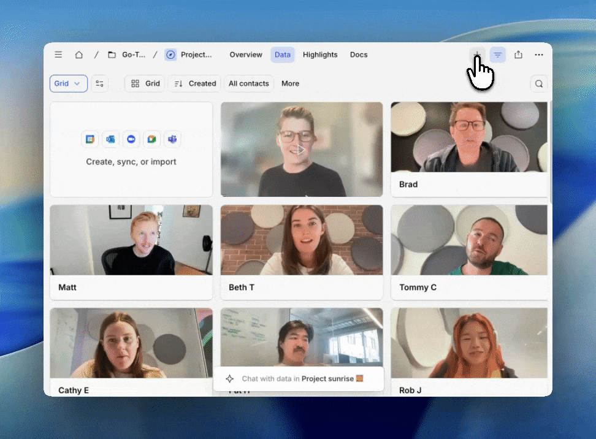Click the Google Meet import icon
This screenshot has height=439, width=596.
point(151,139)
